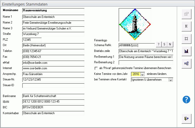Click the hierarchy structure icon button

tap(186, 63)
